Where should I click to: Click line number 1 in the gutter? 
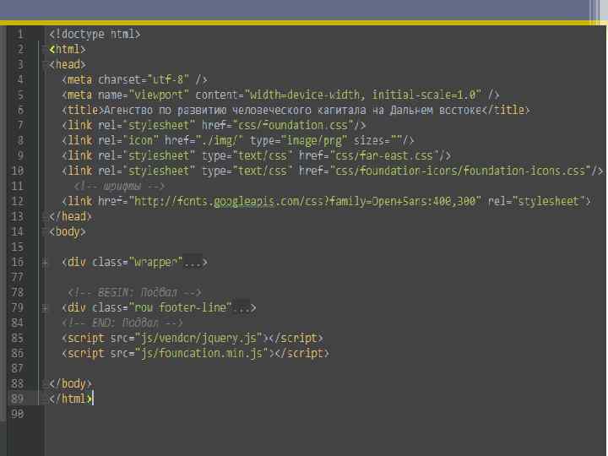pos(20,35)
